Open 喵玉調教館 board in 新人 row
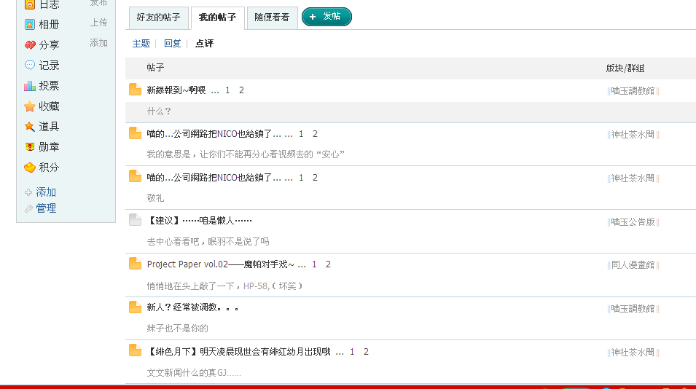Viewport: 696px width, 389px height. [633, 309]
